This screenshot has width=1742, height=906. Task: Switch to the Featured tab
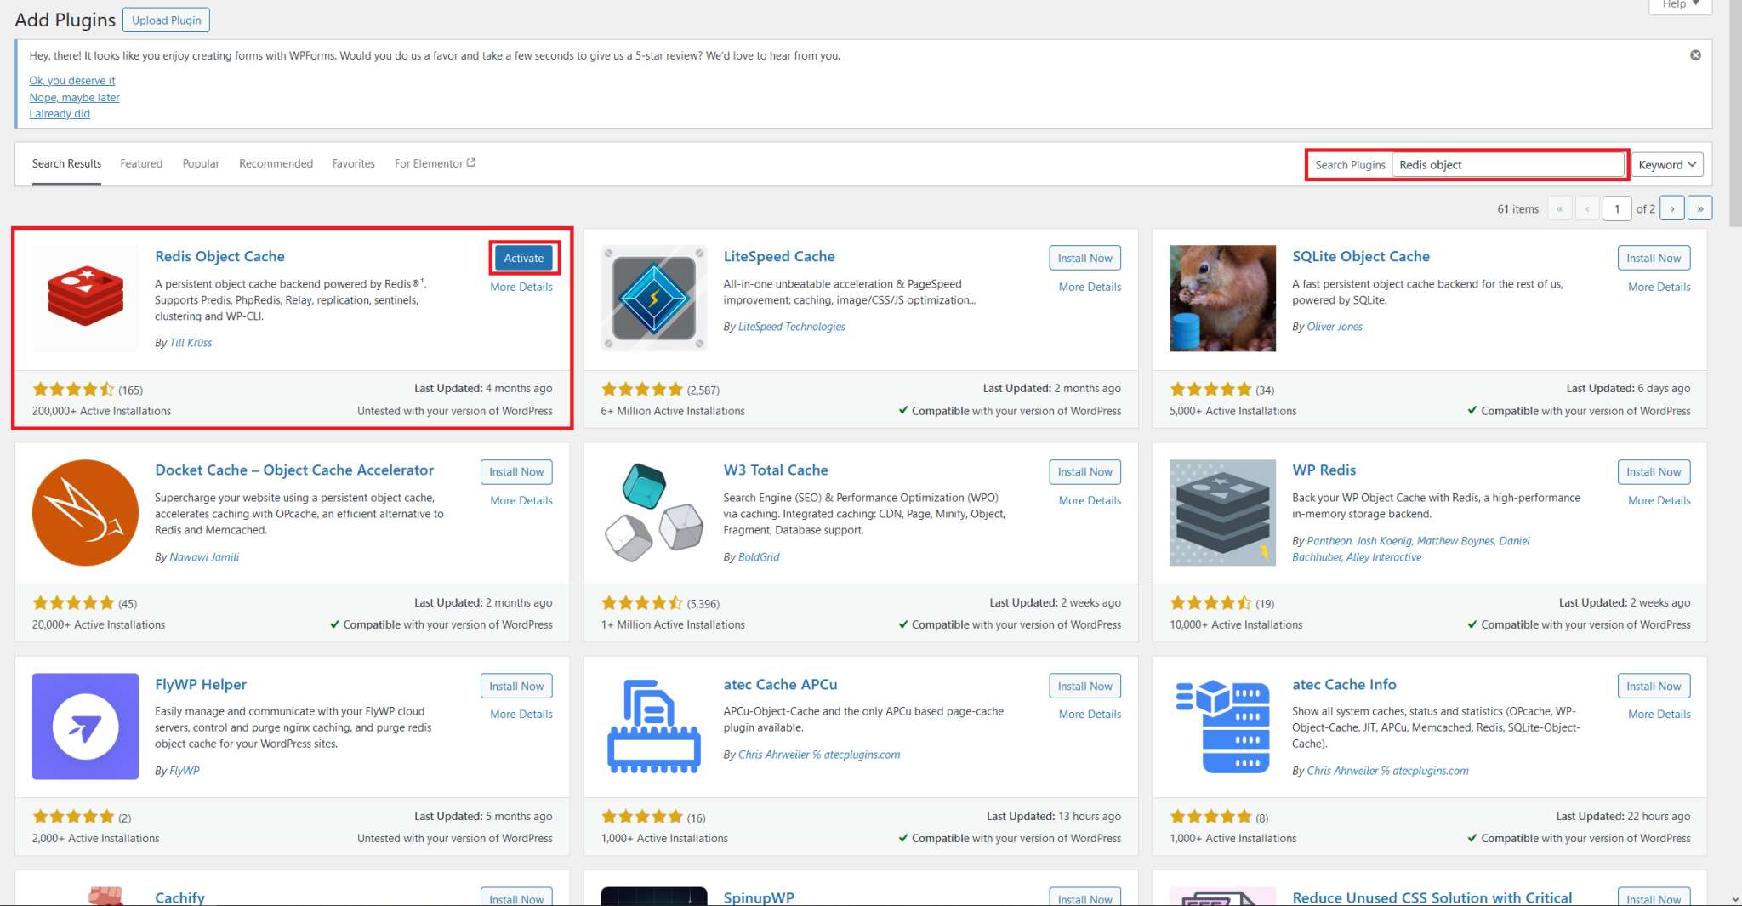pyautogui.click(x=141, y=163)
